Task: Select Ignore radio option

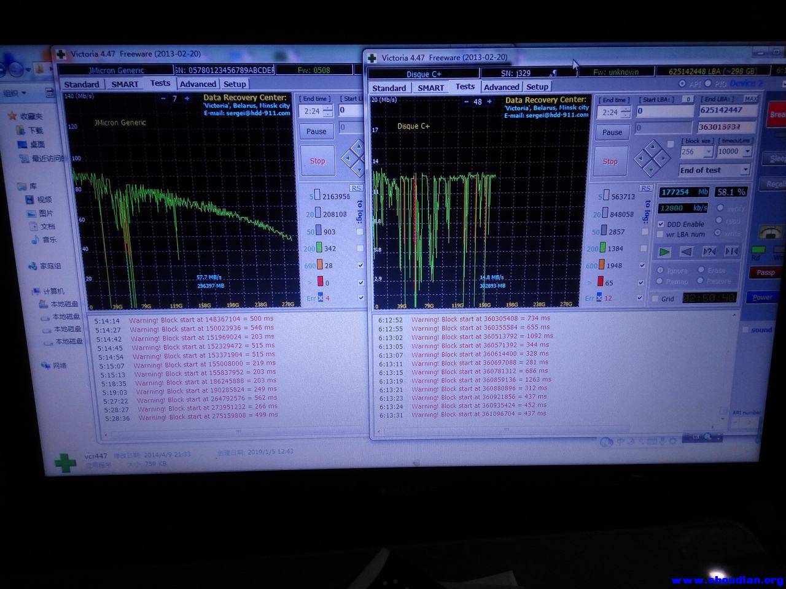Action: [661, 271]
